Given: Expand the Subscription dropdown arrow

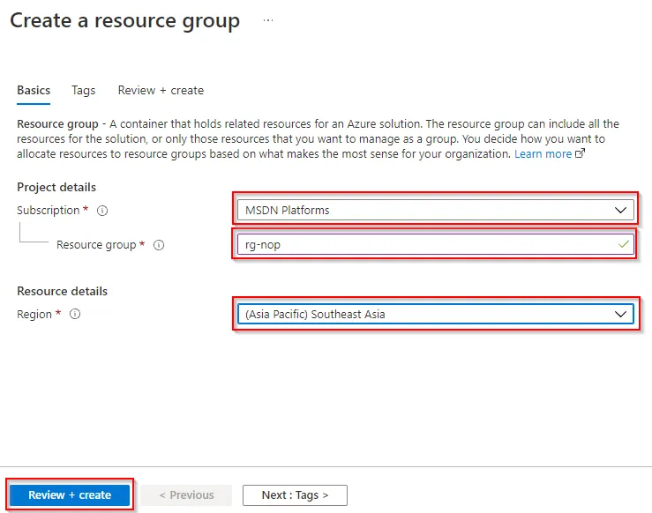Looking at the screenshot, I should [x=620, y=210].
